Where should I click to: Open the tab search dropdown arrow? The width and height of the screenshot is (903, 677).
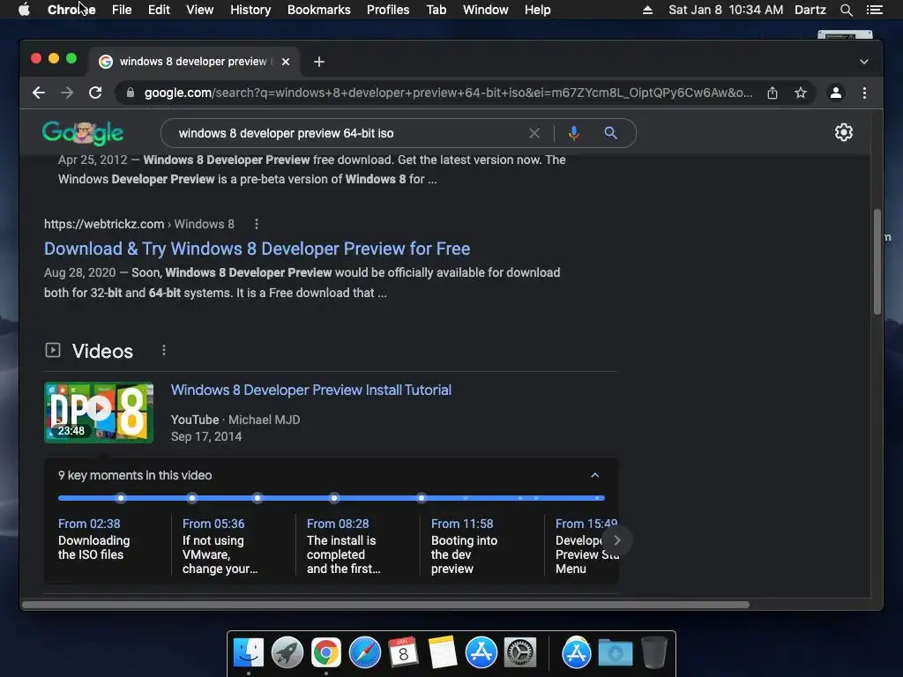point(864,62)
